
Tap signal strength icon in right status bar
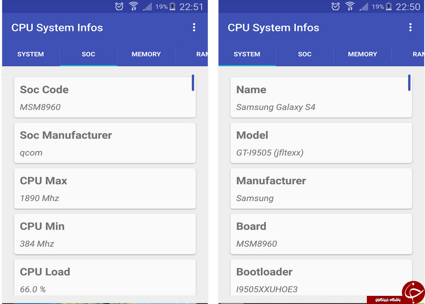[x=364, y=6]
